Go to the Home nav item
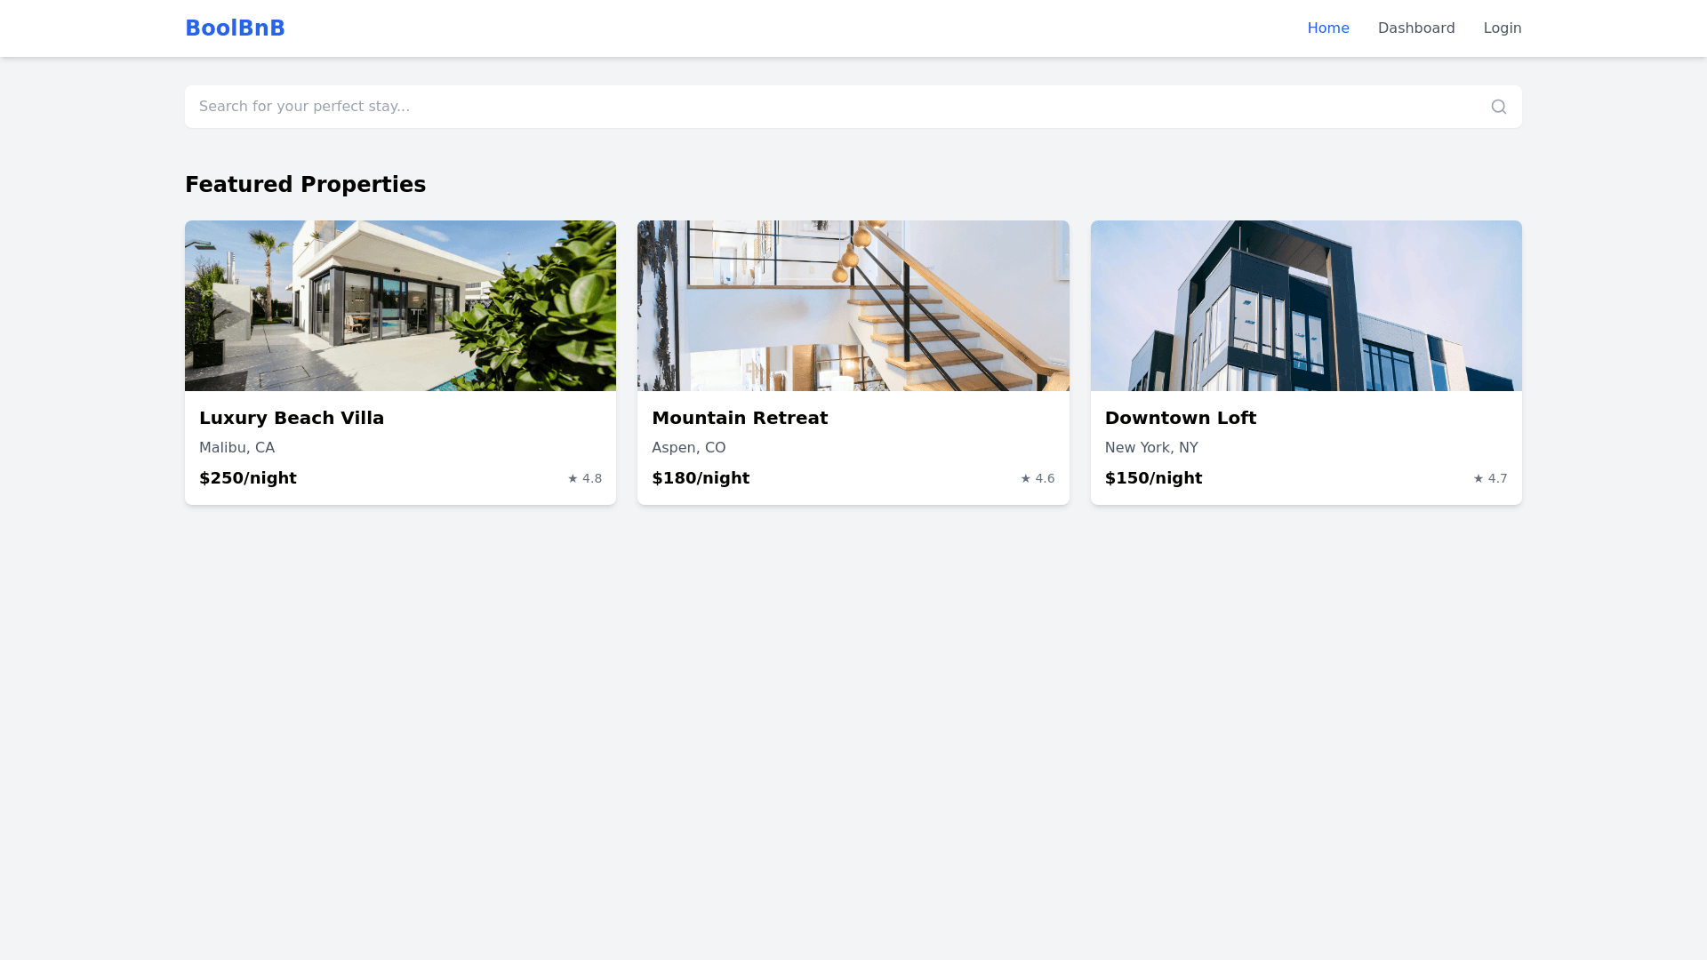 pos(1327,28)
